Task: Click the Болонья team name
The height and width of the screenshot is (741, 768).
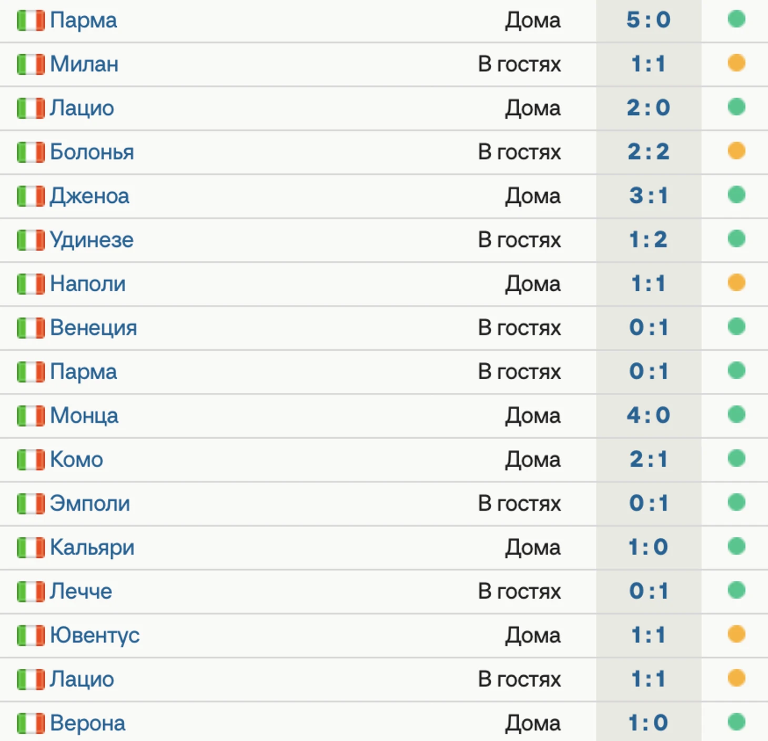Action: pyautogui.click(x=92, y=152)
